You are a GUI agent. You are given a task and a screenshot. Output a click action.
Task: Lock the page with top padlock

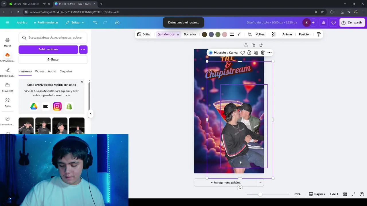point(246,45)
